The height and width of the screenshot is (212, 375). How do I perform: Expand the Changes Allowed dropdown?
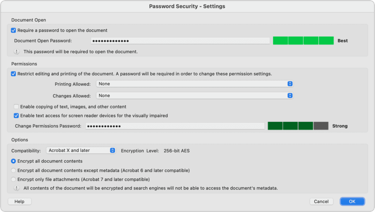pyautogui.click(x=194, y=96)
